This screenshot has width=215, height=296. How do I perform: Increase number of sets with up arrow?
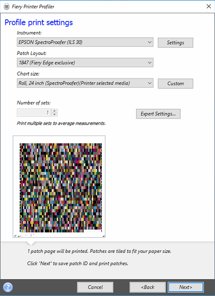tap(55, 111)
